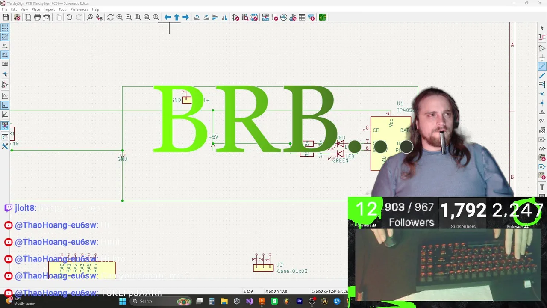This screenshot has width=547, height=308.
Task: Open the Symbol Library Browser
Action: 245,17
